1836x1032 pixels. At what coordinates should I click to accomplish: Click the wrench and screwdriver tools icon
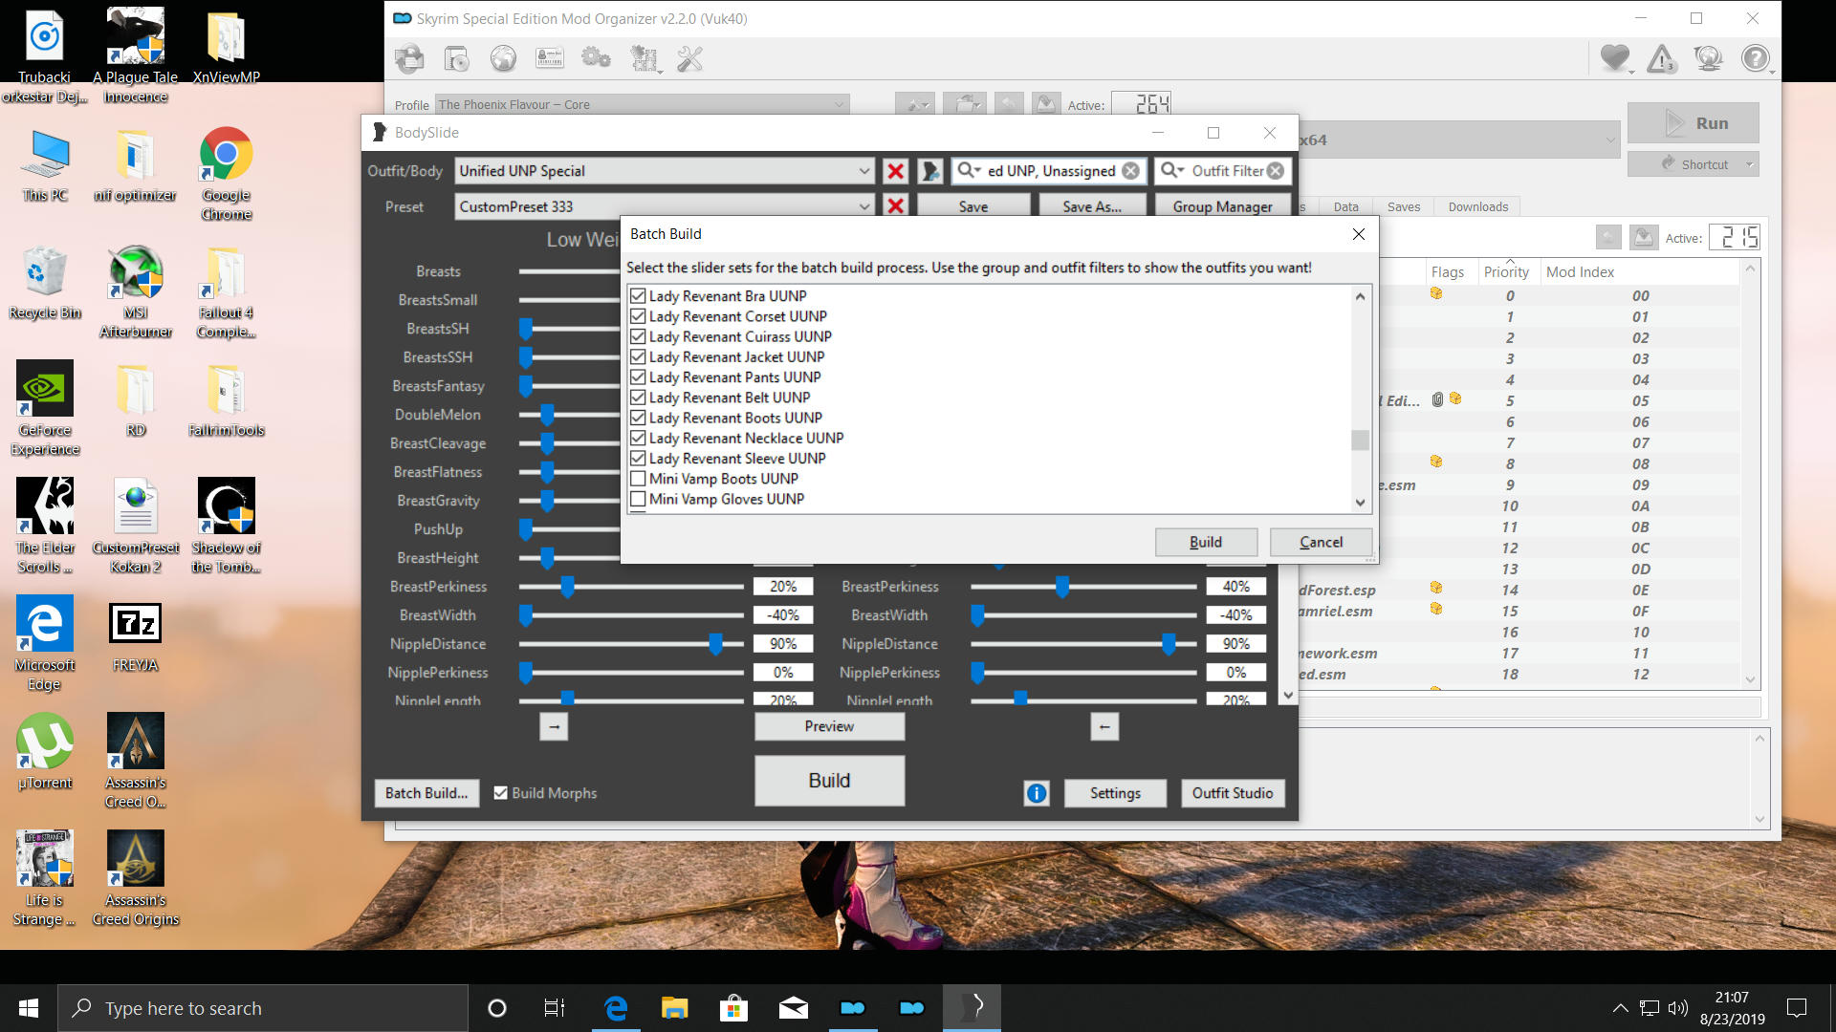(x=689, y=59)
